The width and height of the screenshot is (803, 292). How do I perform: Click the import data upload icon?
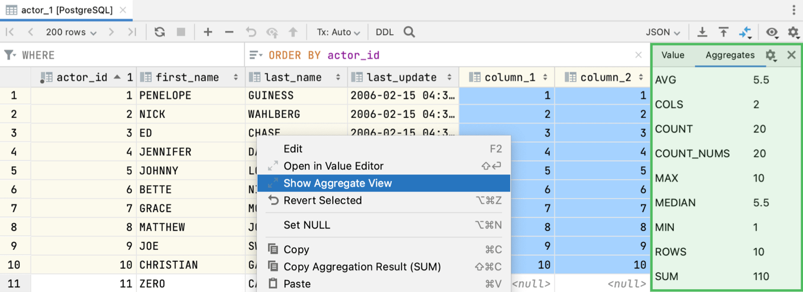pos(723,32)
